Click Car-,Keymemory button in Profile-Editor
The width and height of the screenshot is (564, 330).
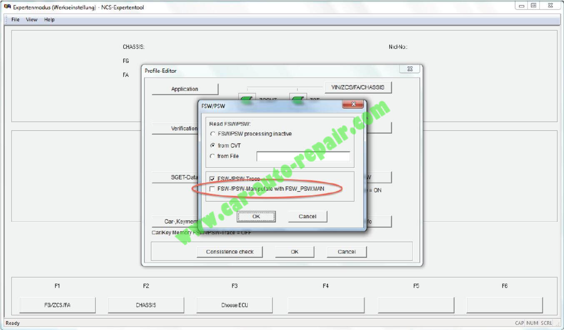coord(175,222)
